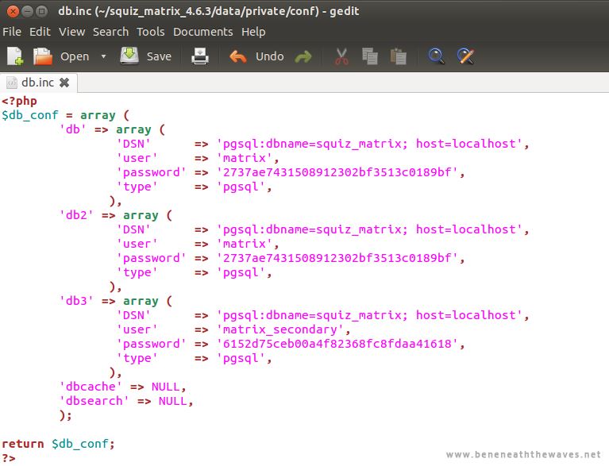The height and width of the screenshot is (466, 609).
Task: Open the Edit menu
Action: pyautogui.click(x=40, y=32)
